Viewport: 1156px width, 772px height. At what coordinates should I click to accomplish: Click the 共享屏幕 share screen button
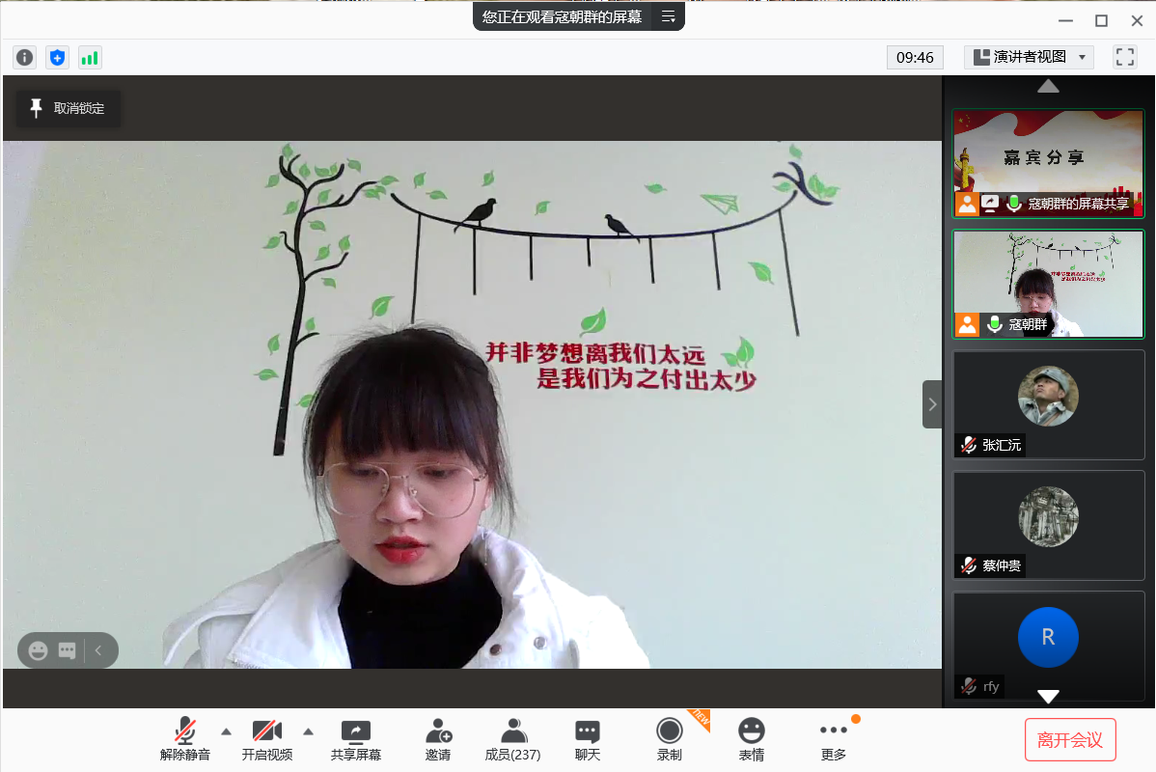tap(356, 739)
